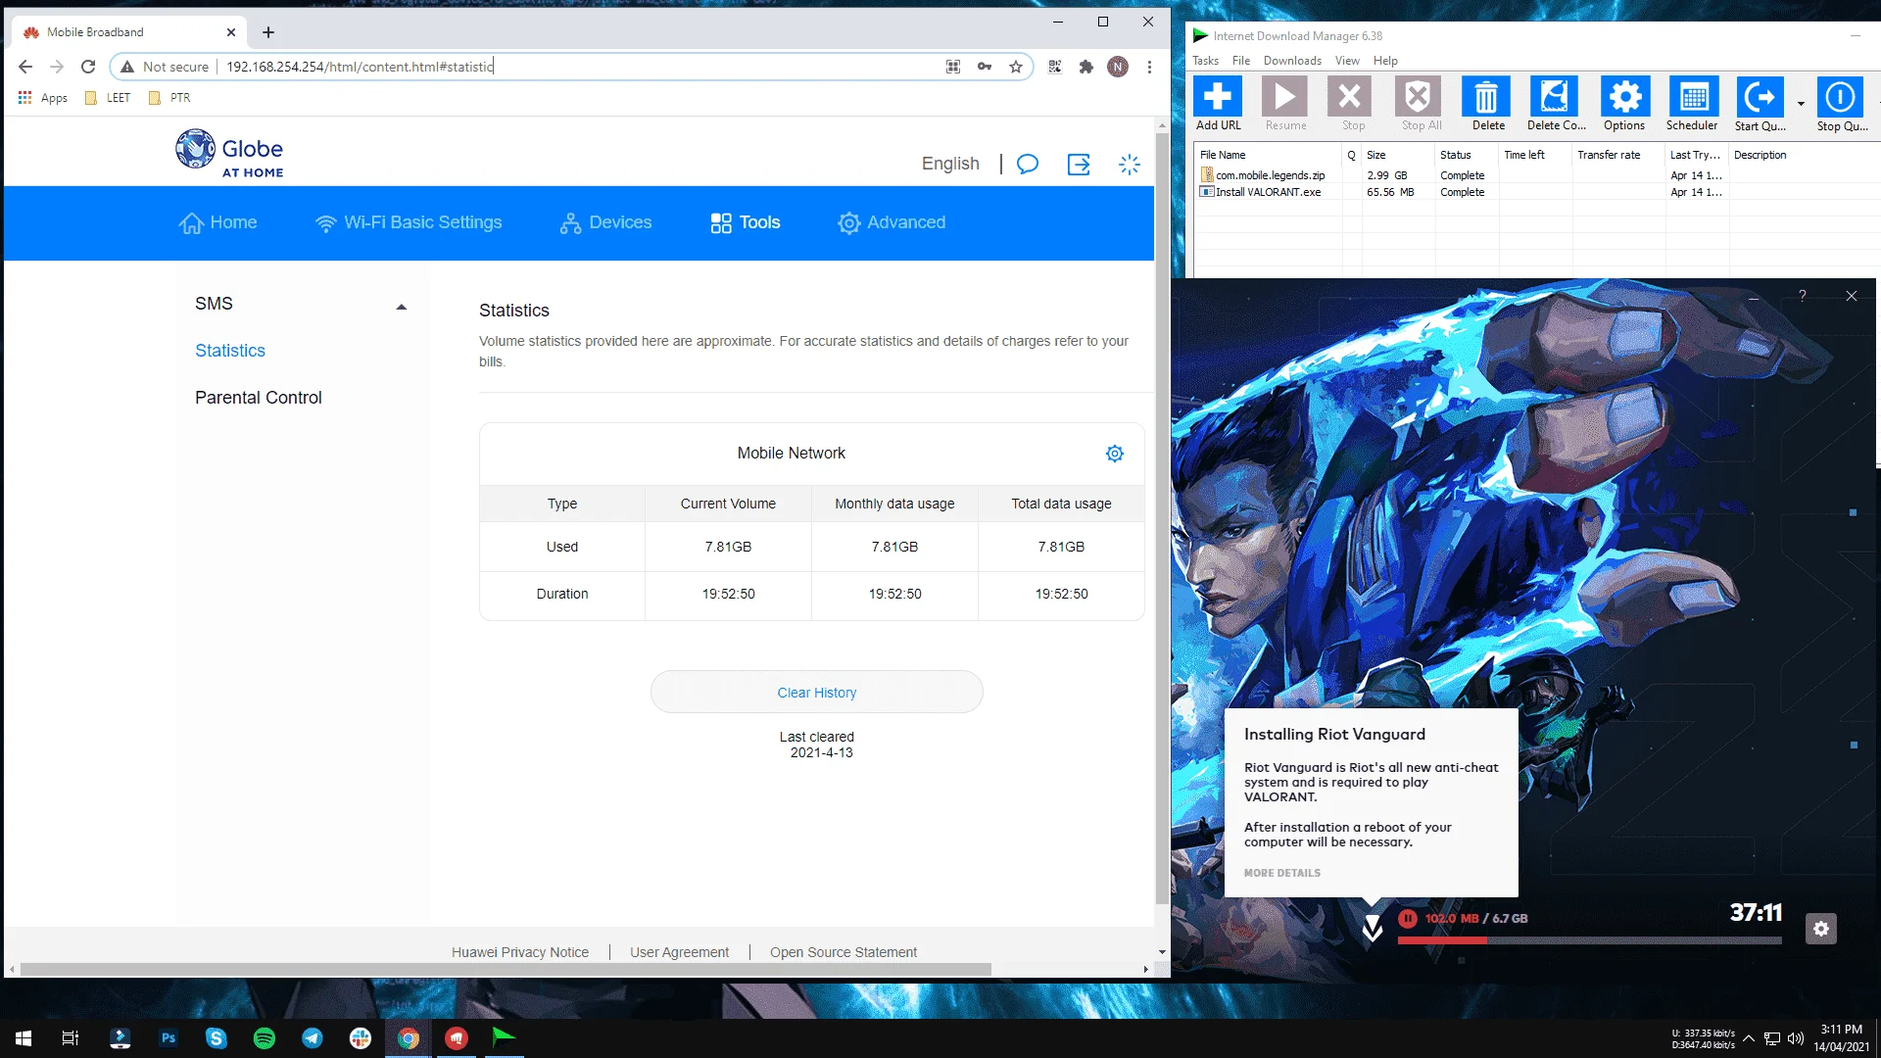Open the Open Source Statement link
1881x1058 pixels.
(844, 952)
